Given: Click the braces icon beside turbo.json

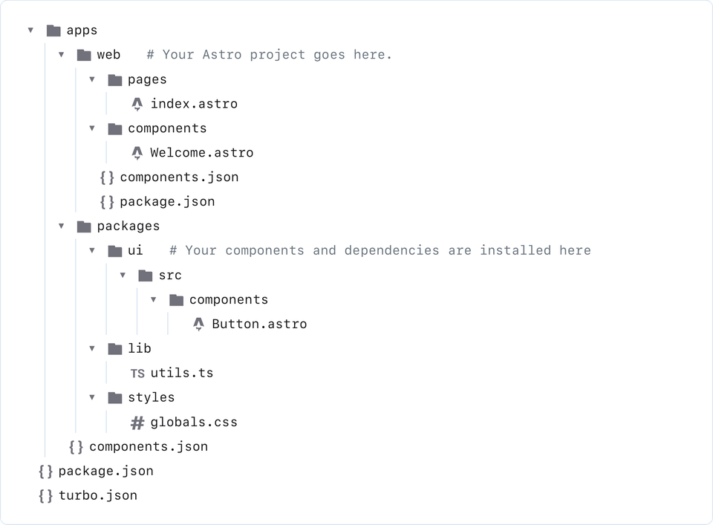Looking at the screenshot, I should pos(45,496).
